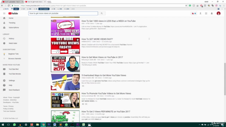Open a new browser tab
The image size is (226, 127).
point(49,2)
